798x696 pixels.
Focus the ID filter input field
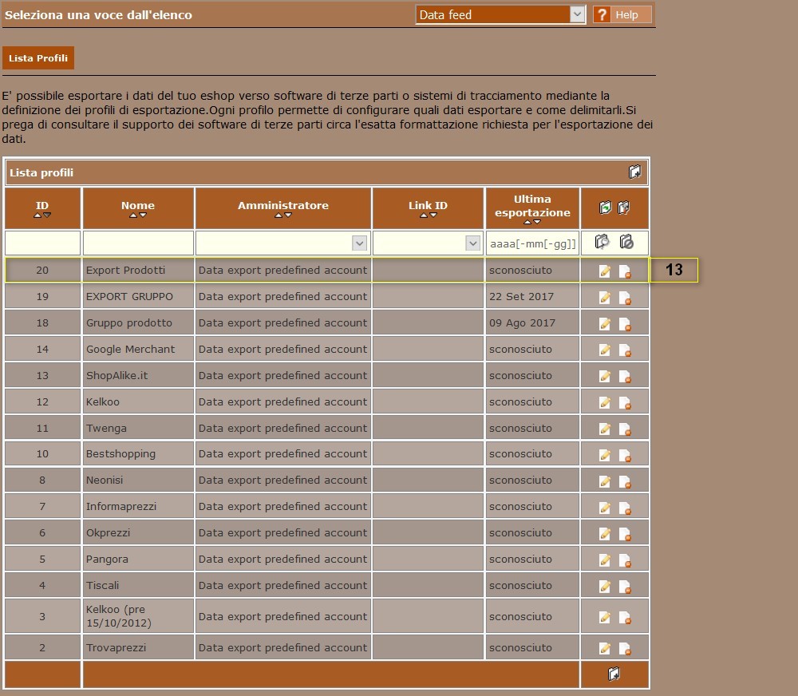point(43,243)
